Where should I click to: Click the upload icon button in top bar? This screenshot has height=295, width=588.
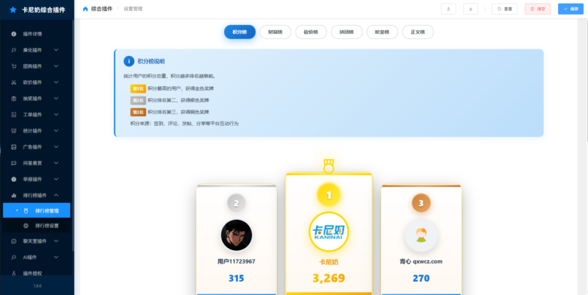[448, 9]
